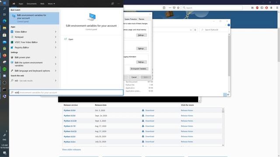Click the Edit power plan icon
This screenshot has height=157, width=280.
(x=12, y=57)
